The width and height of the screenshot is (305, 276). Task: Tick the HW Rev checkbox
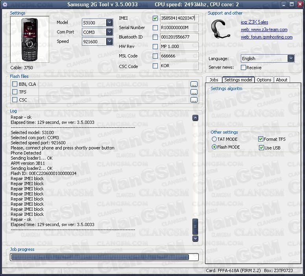[155, 46]
